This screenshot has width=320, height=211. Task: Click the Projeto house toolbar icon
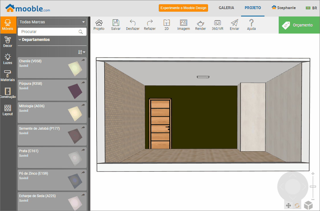click(x=99, y=25)
